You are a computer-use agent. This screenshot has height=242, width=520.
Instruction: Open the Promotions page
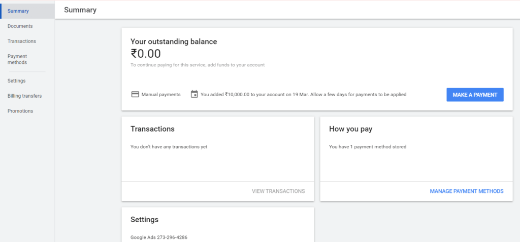click(x=20, y=111)
